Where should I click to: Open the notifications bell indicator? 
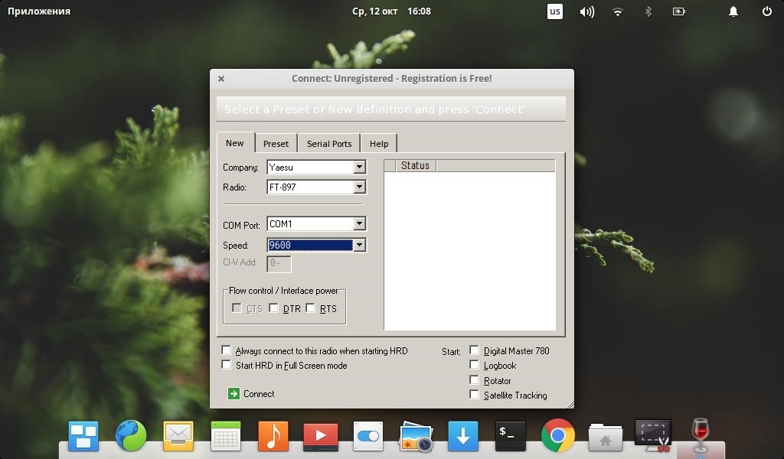pyautogui.click(x=733, y=11)
